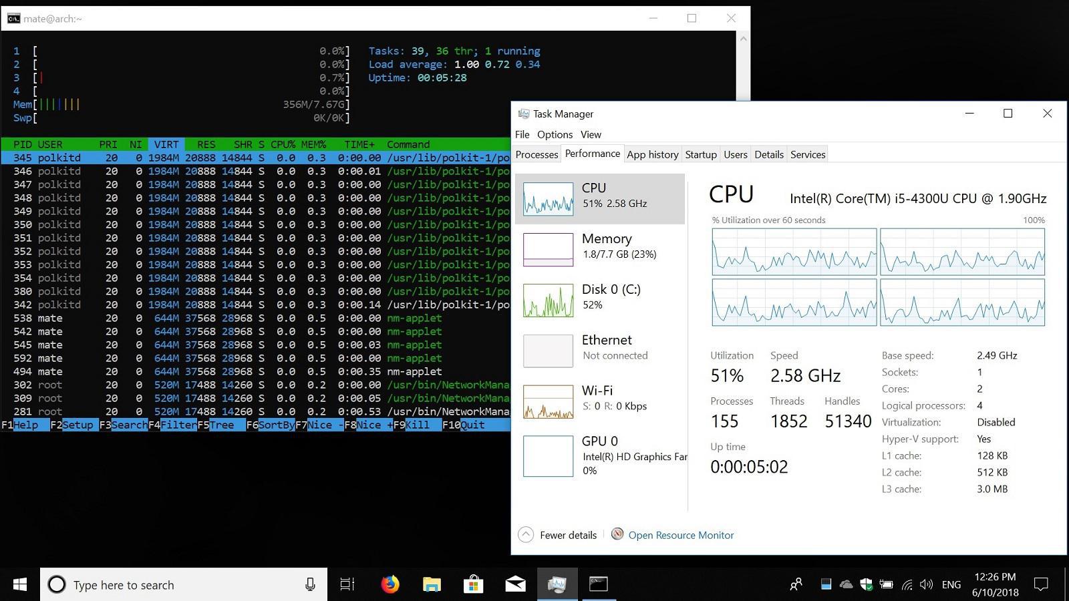This screenshot has height=601, width=1069.
Task: Collapse view with Fewer details chevron
Action: [526, 535]
